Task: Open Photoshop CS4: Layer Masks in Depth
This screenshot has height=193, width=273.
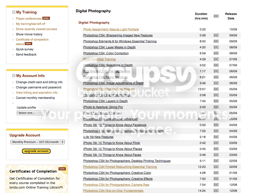Action: click(109, 47)
